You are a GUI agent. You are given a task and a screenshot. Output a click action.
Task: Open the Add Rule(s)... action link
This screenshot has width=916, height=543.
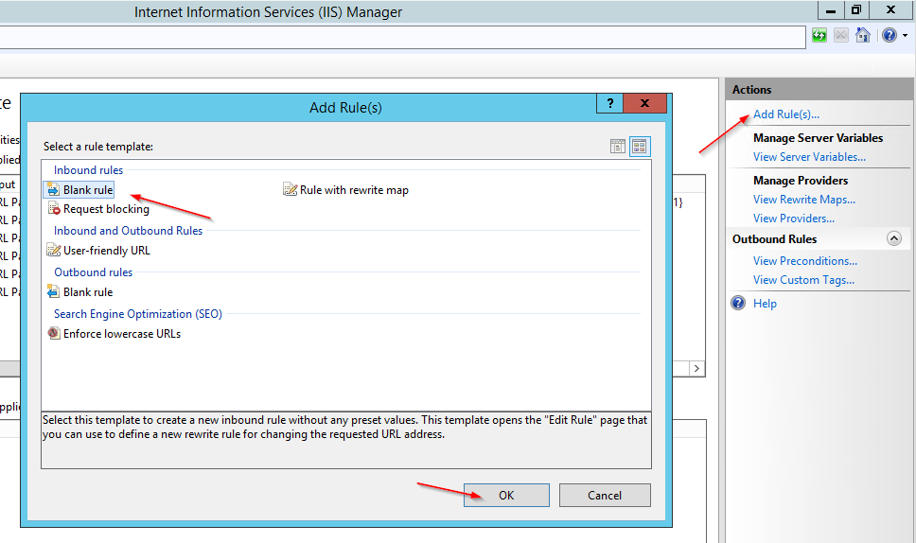(785, 114)
